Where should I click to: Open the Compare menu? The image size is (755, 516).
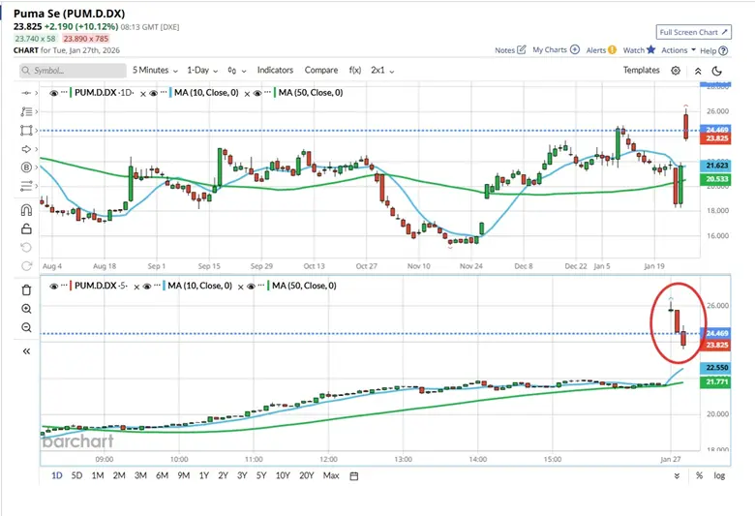321,70
